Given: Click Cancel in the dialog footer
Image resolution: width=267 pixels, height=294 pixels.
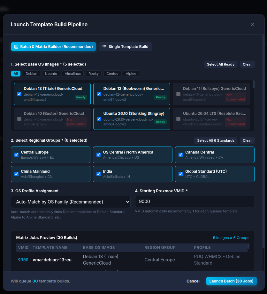Looking at the screenshot, I should 193,281.
